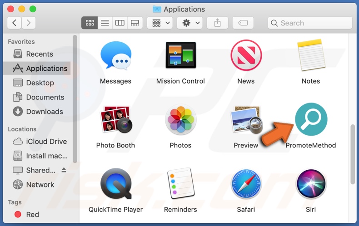
Task: Click the Edit Tags toolbar button
Action: pos(243,23)
